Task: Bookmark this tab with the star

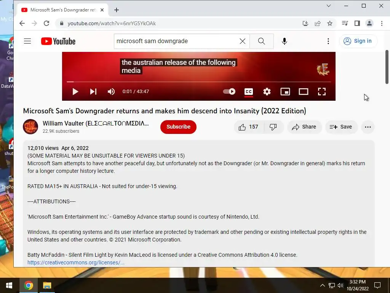Action: tap(330, 23)
